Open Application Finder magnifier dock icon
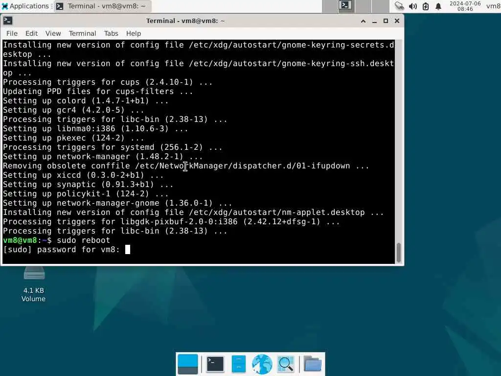This screenshot has height=376, width=501. point(286,364)
